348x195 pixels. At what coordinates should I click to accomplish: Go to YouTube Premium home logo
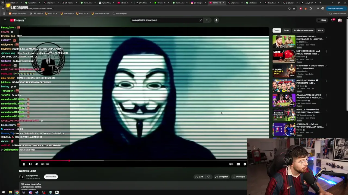pyautogui.click(x=17, y=20)
